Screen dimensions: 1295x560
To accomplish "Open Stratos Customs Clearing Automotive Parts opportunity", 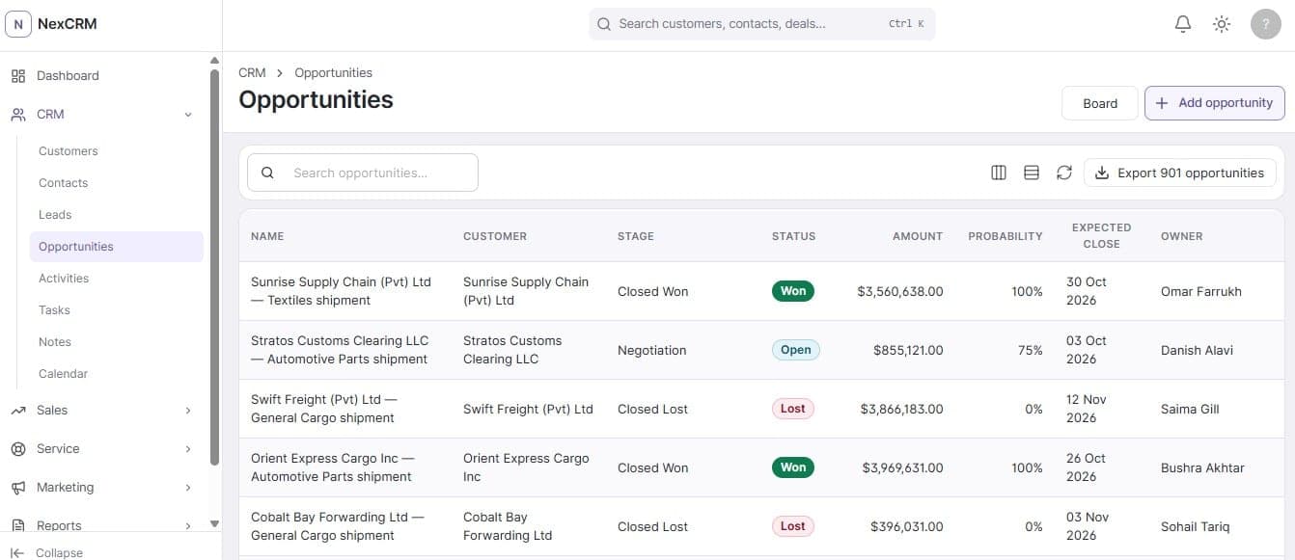I will (x=340, y=350).
